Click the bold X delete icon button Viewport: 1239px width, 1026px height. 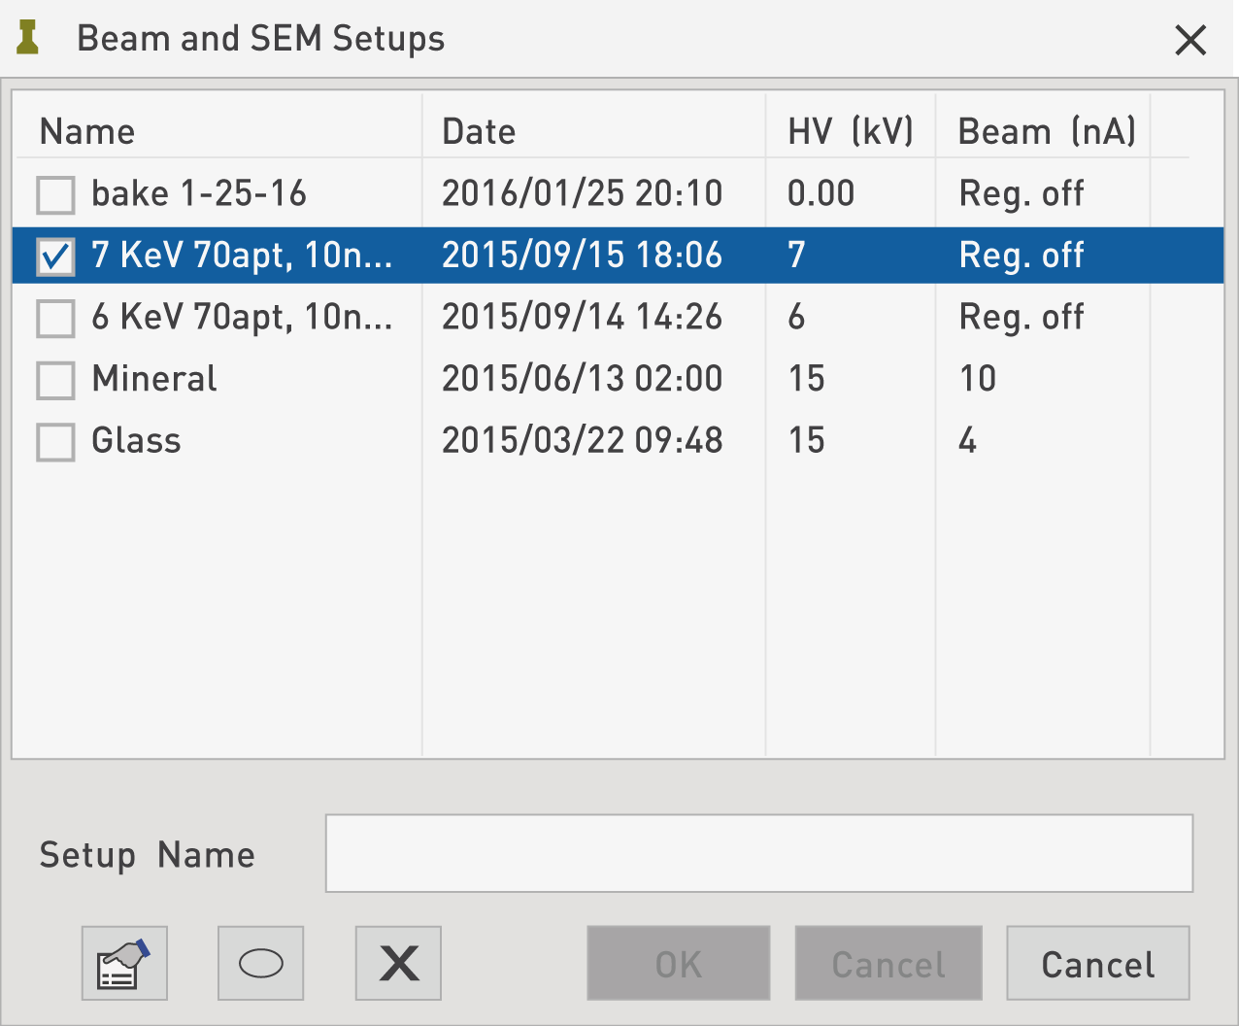398,963
